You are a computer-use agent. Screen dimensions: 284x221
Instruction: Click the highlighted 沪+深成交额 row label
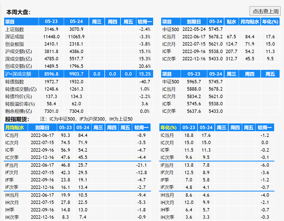coord(18,74)
